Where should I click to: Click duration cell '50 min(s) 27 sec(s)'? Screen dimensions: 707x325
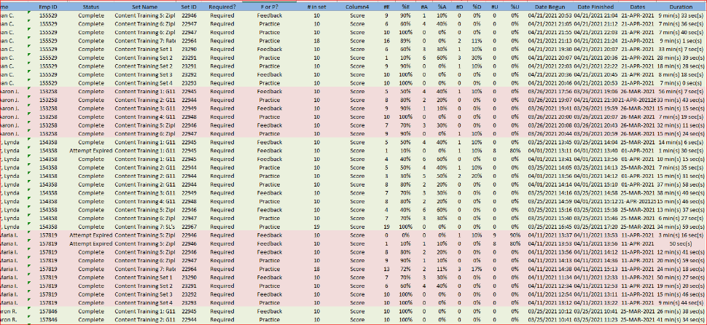(x=681, y=277)
